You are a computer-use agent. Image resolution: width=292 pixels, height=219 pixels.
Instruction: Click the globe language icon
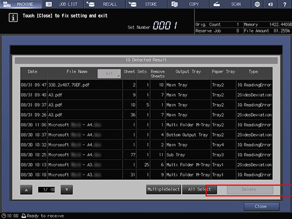point(257,4)
